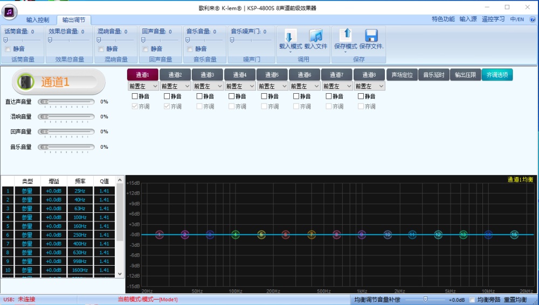Screen dimensions: 539x305
Task: Click the 保存文件 floppy disk icon
Action: pos(371,36)
